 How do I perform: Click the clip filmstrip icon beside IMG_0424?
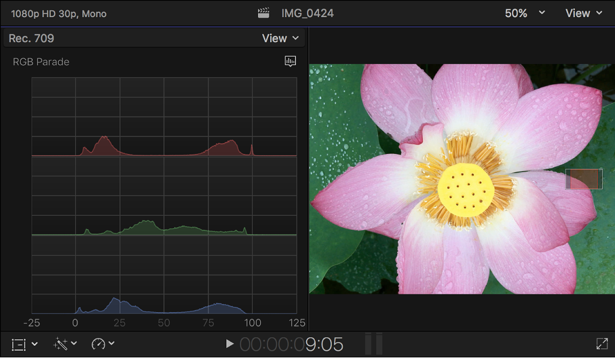(x=263, y=12)
